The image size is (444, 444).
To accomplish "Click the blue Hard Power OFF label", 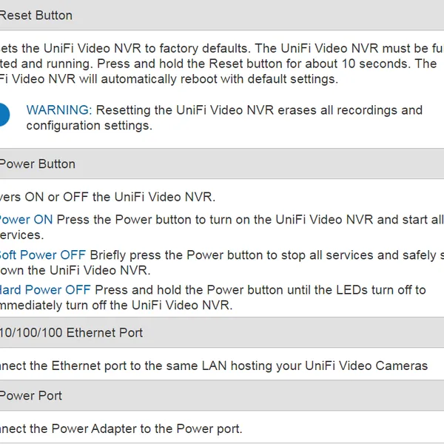I will coord(46,289).
